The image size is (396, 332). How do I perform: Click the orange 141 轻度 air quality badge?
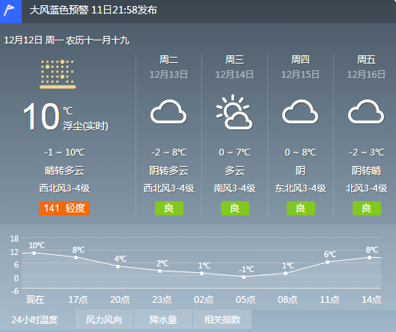coord(64,208)
